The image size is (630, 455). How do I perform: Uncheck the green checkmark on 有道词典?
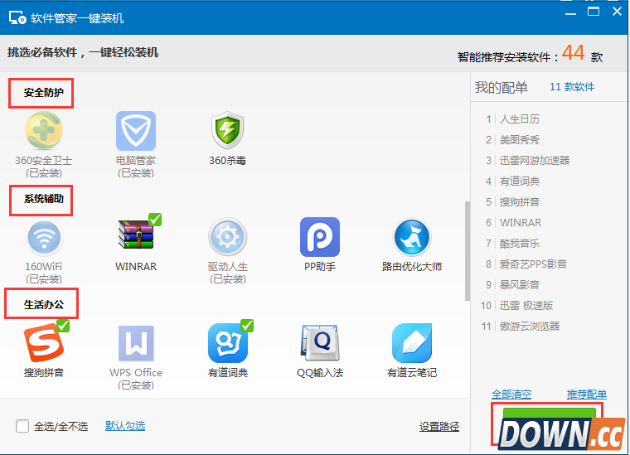(247, 326)
